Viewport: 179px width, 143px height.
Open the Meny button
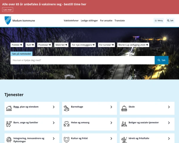159,21
